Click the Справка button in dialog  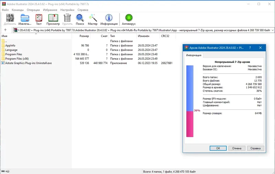click(255, 148)
